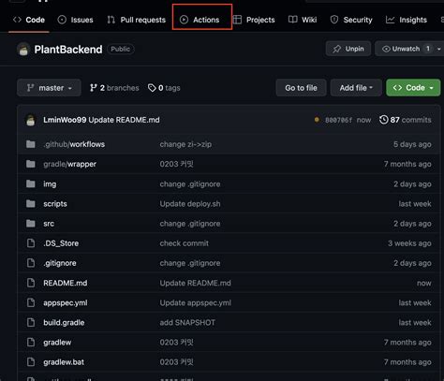444x381 pixels.
Task: Click folder icon beside img
Action: 31,183
